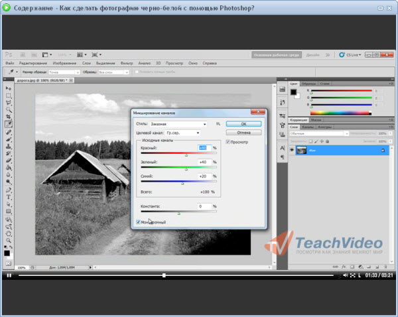The image size is (398, 317).
Task: Select the Pen tool
Action: pyautogui.click(x=9, y=189)
